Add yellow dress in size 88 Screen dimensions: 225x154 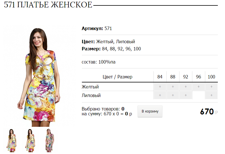click(x=173, y=87)
